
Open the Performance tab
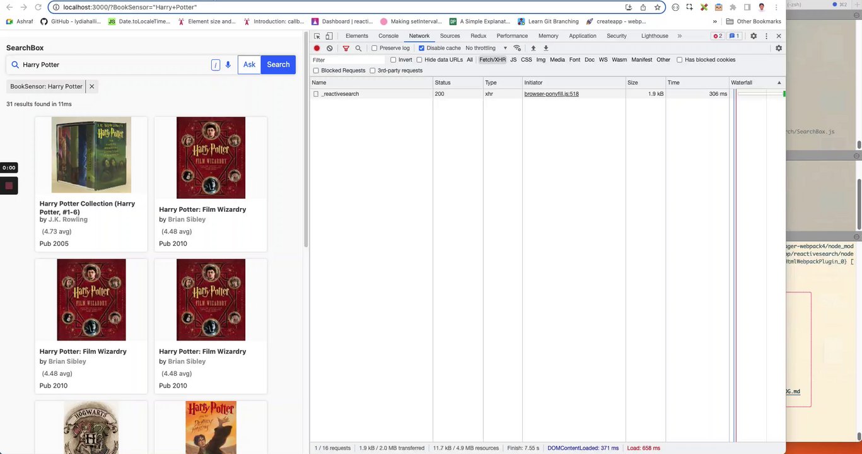pos(512,36)
